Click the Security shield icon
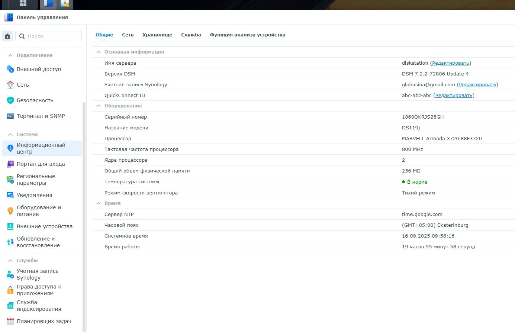Screen dimensions: 515x332 click(x=10, y=100)
